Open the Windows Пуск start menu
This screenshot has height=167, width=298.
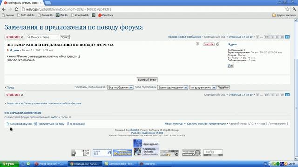tap(9, 164)
